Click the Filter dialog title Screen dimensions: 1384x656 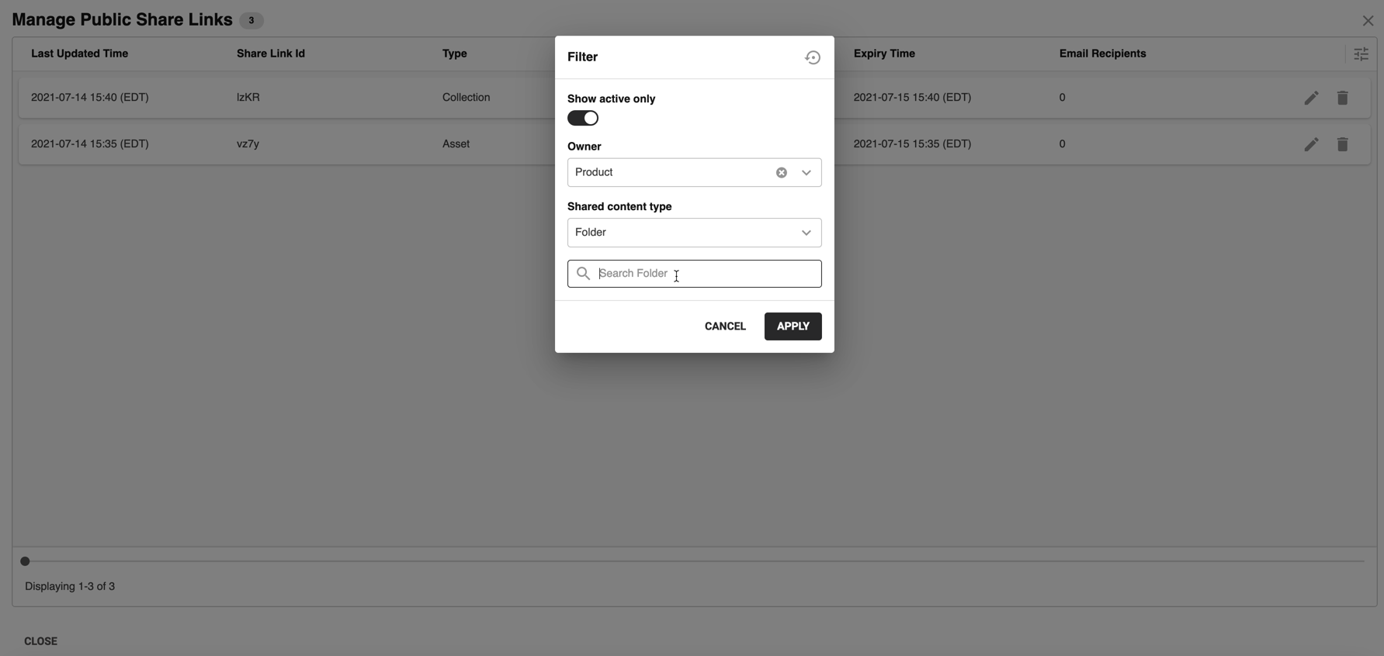[x=583, y=57]
